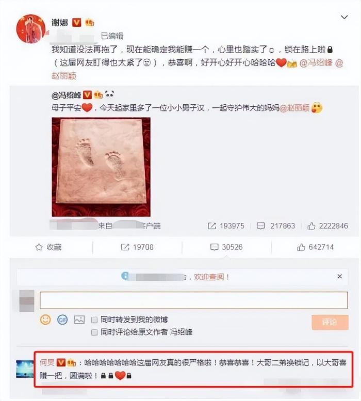Enable 同时转发到我的微博 checkbox
Screen dimensions: 361x401
pos(94,319)
